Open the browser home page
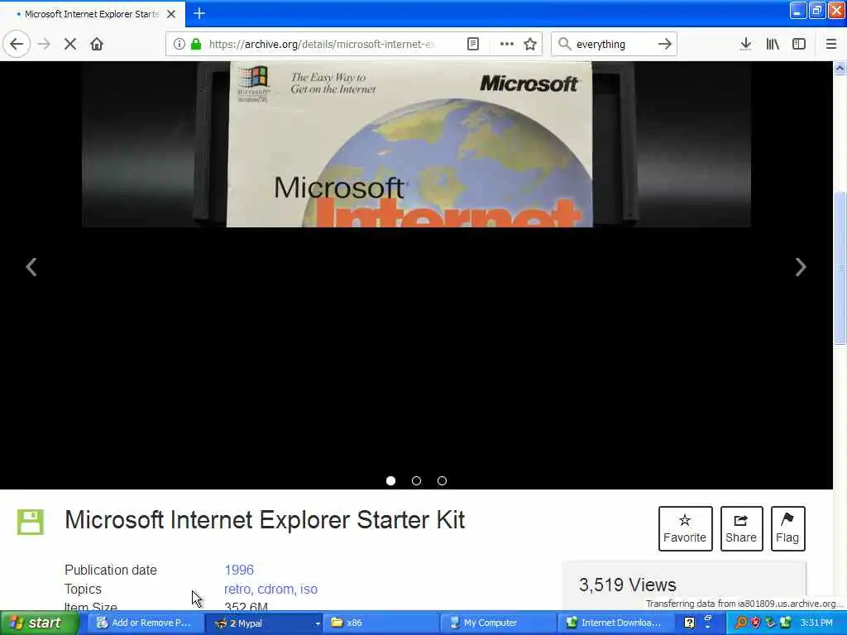Screen dimensions: 847x635 [x=97, y=45]
